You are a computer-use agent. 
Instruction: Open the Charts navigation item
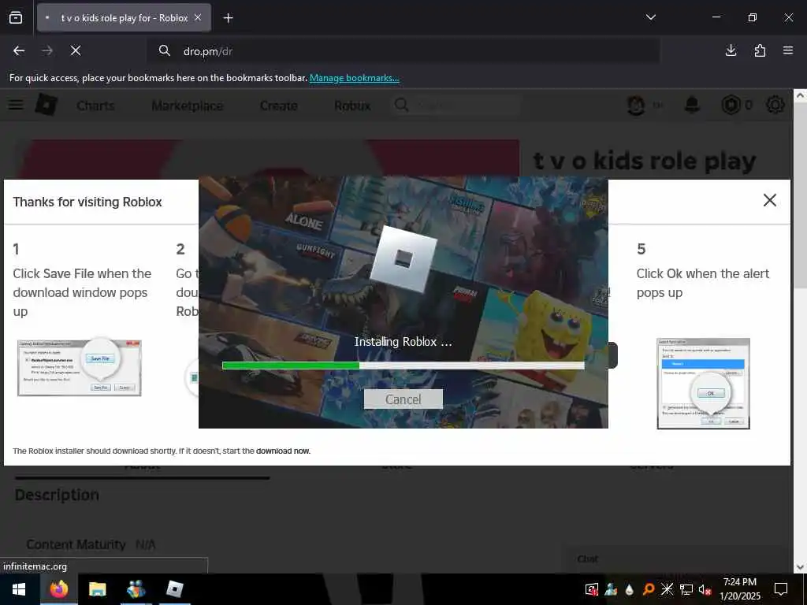pyautogui.click(x=95, y=106)
